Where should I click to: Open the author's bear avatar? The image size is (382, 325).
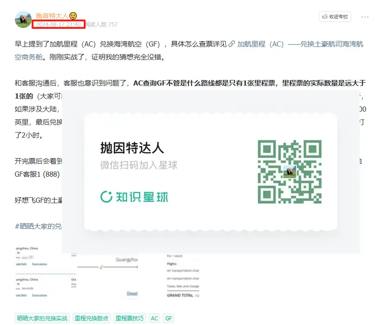23,20
